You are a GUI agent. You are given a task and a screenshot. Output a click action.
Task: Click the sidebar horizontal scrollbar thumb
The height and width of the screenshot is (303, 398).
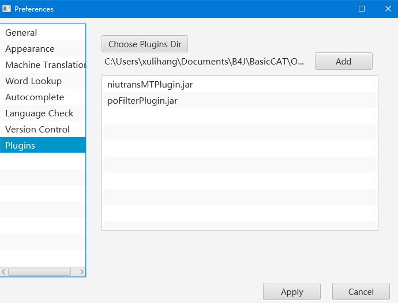click(x=39, y=272)
